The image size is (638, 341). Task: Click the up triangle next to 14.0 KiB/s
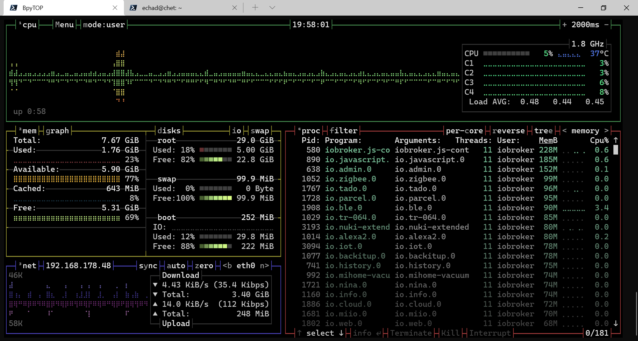click(x=155, y=304)
